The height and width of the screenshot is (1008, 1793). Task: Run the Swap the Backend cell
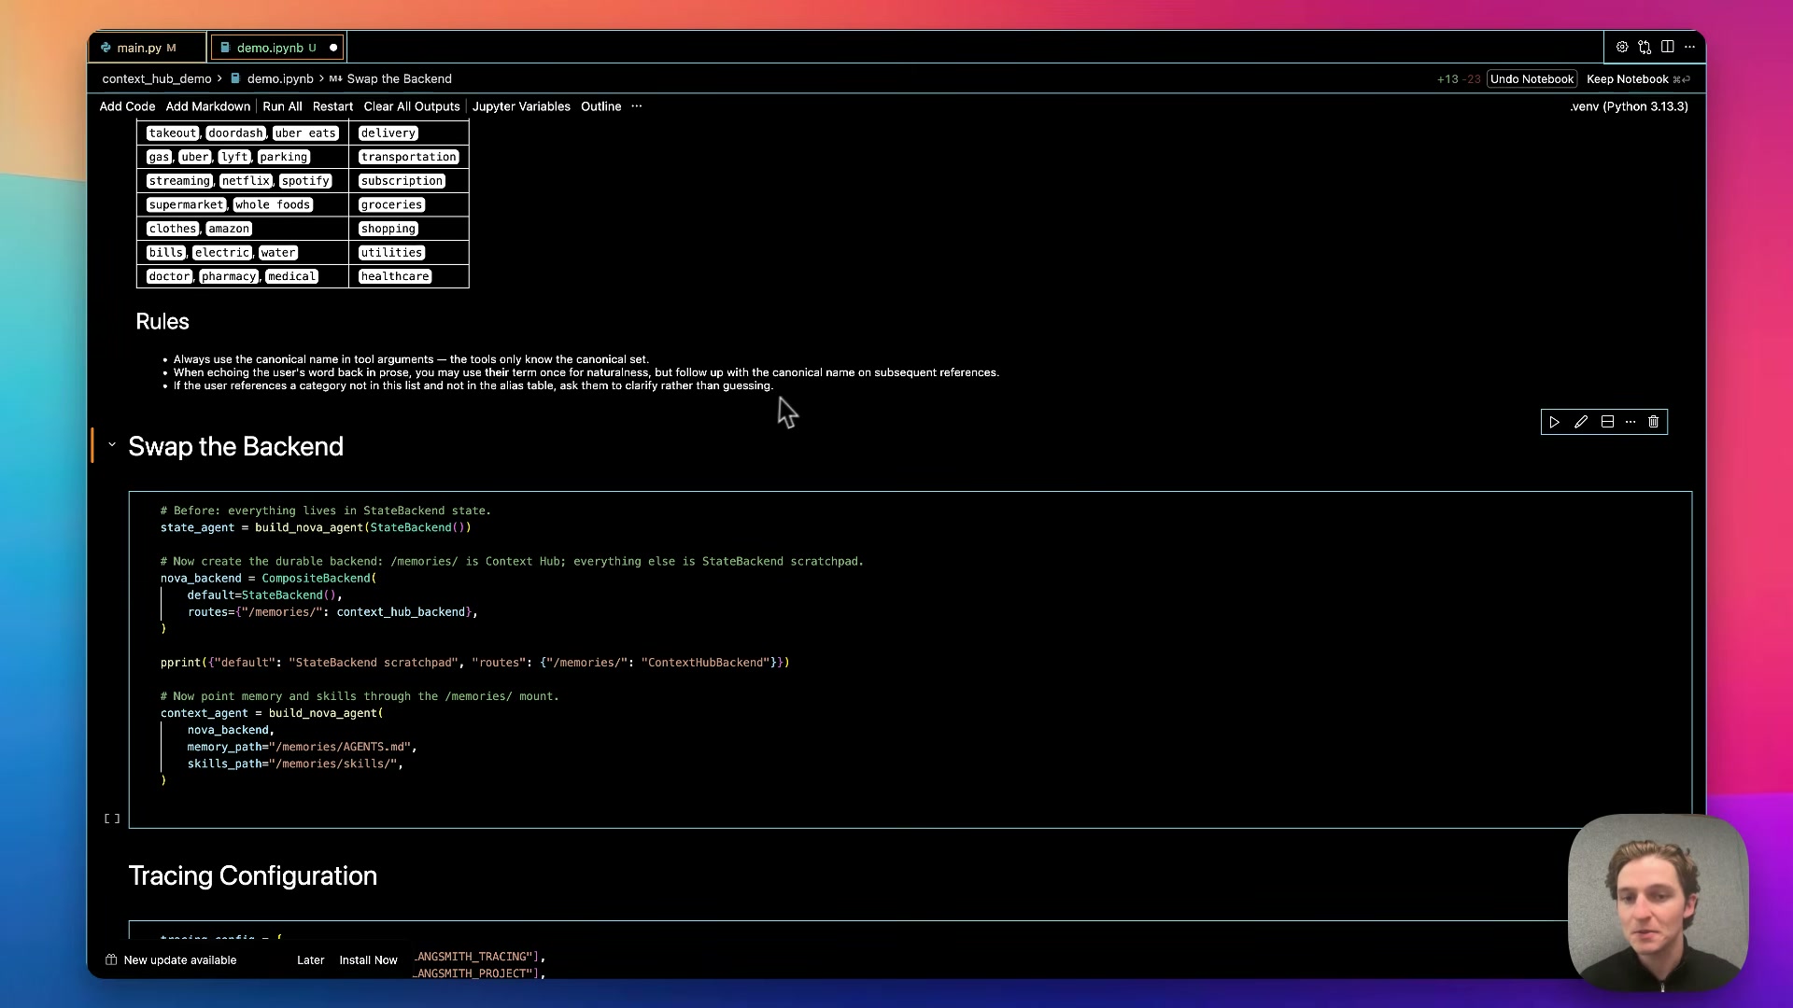(1554, 422)
